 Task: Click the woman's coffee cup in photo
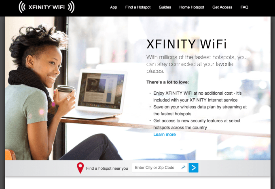[65, 92]
